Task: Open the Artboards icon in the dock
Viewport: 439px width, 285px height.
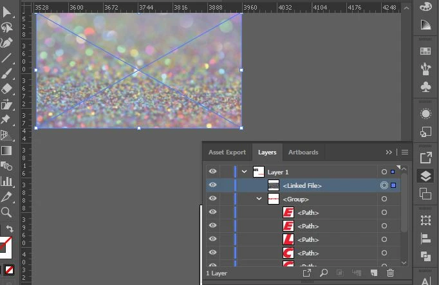Action: pos(425,194)
